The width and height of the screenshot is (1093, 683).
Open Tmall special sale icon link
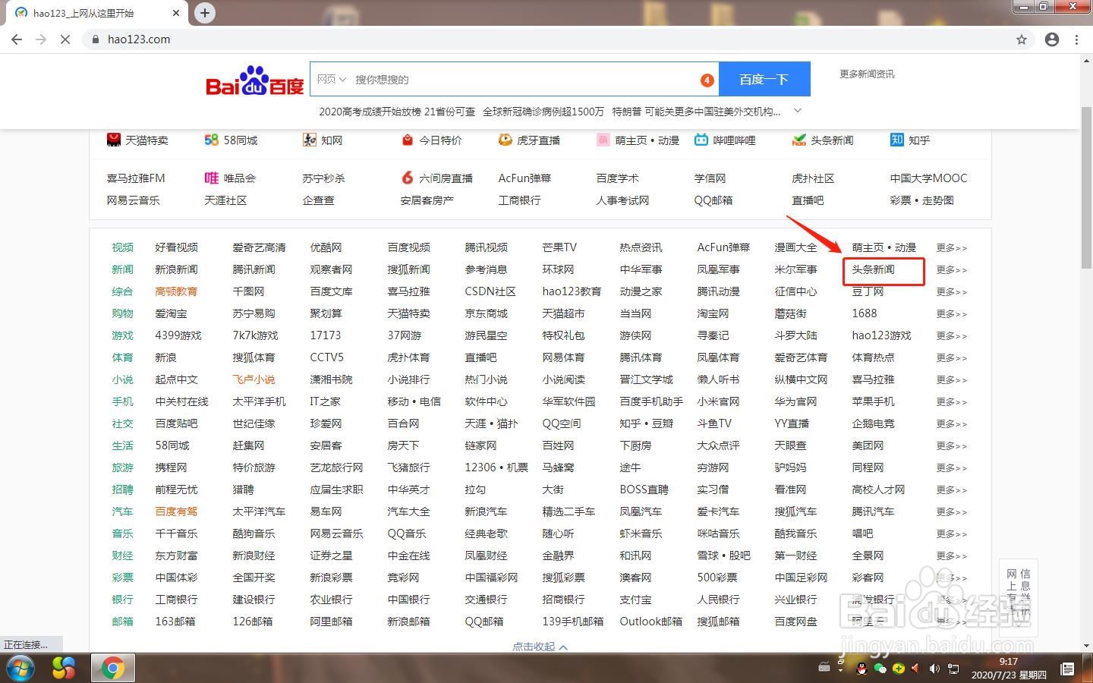114,140
